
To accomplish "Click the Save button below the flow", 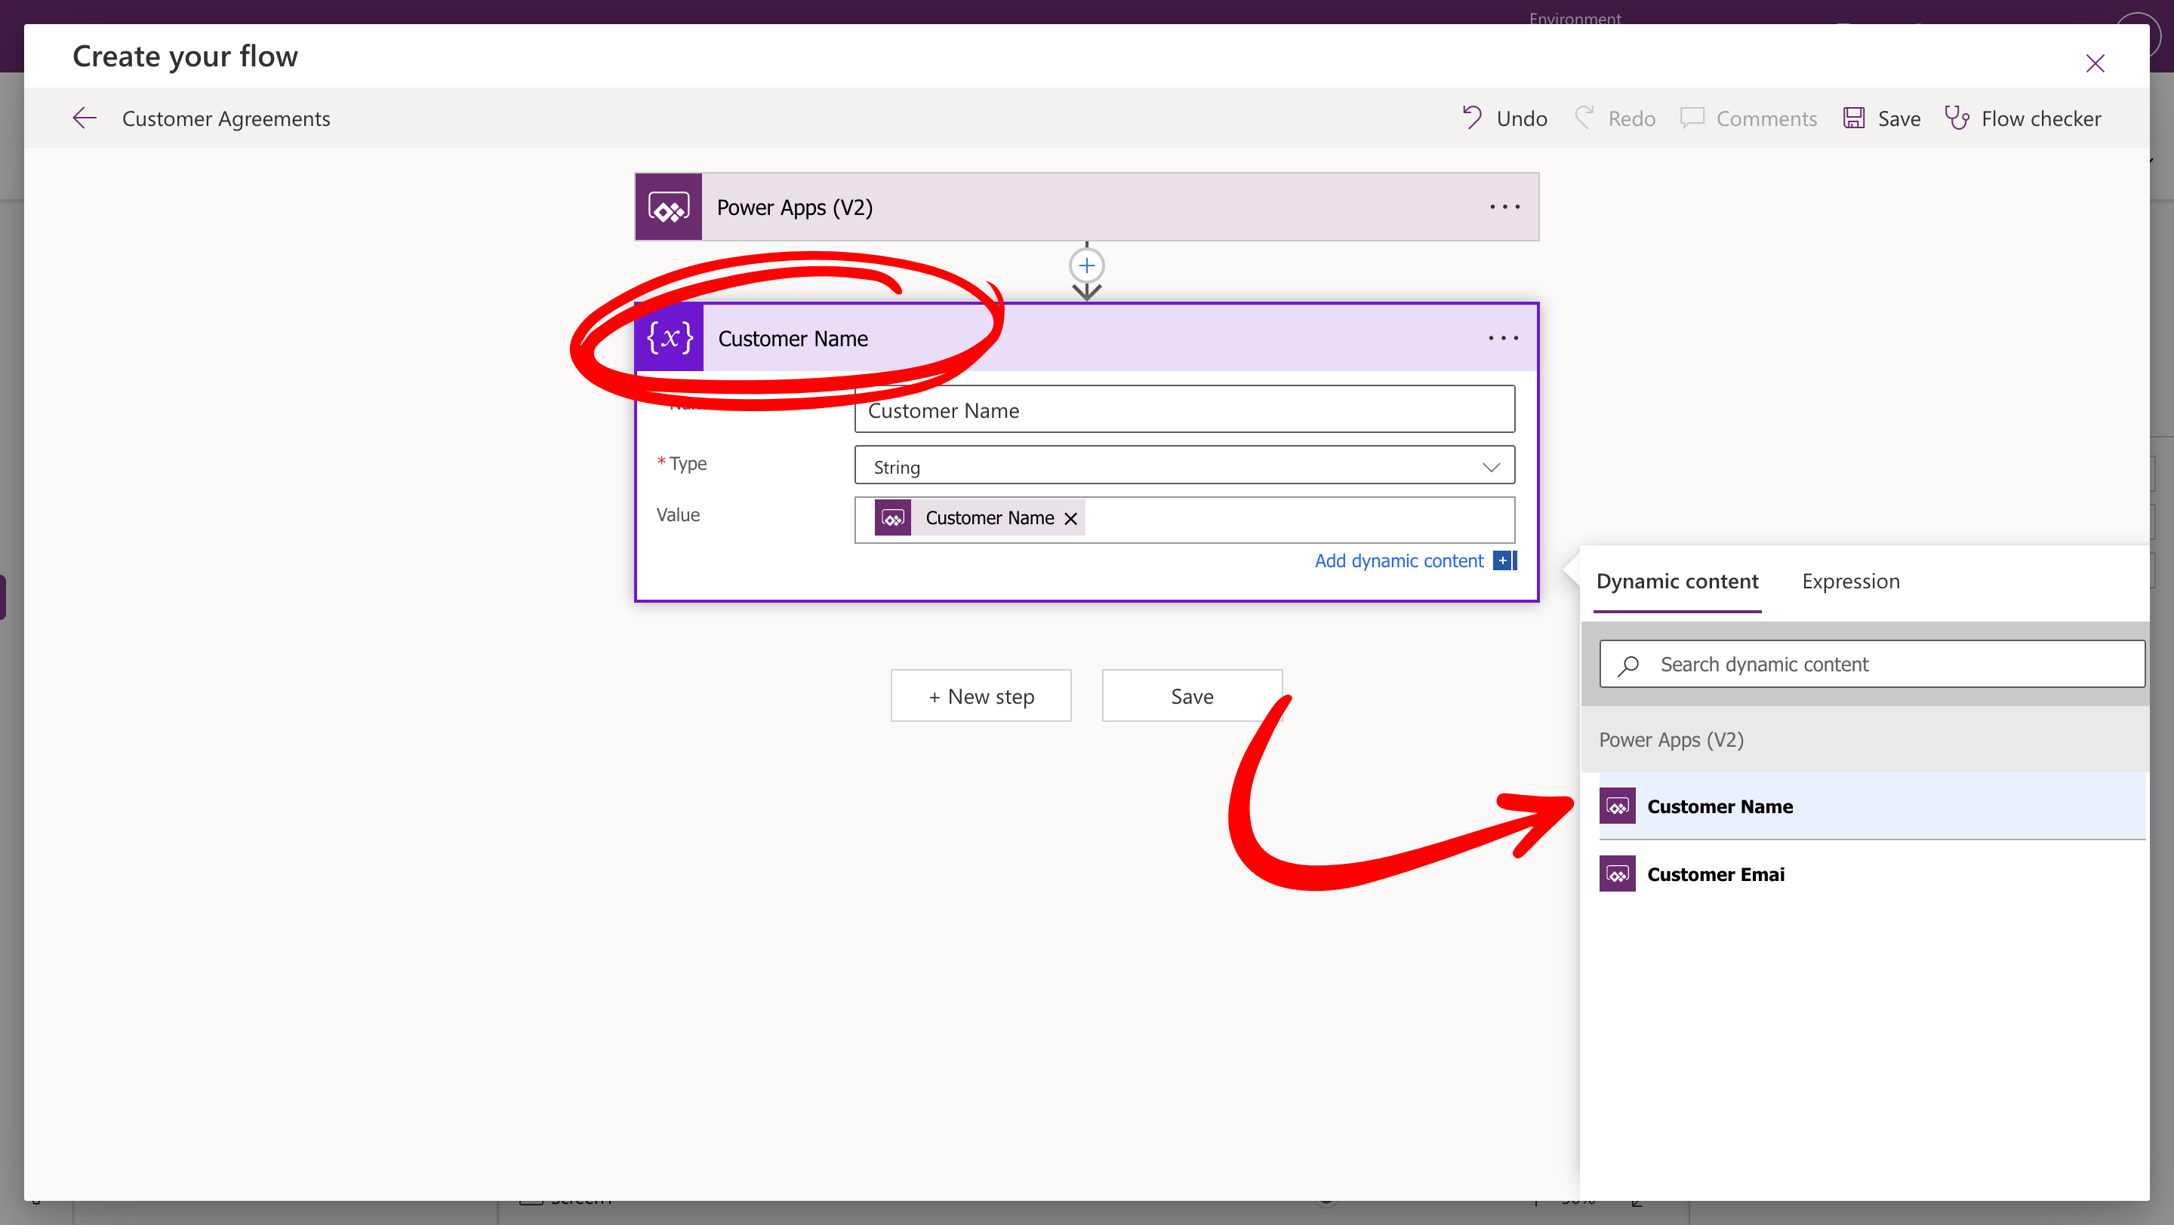I will [1191, 696].
